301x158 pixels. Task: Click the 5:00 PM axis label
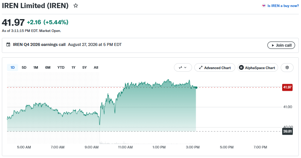point(226,147)
